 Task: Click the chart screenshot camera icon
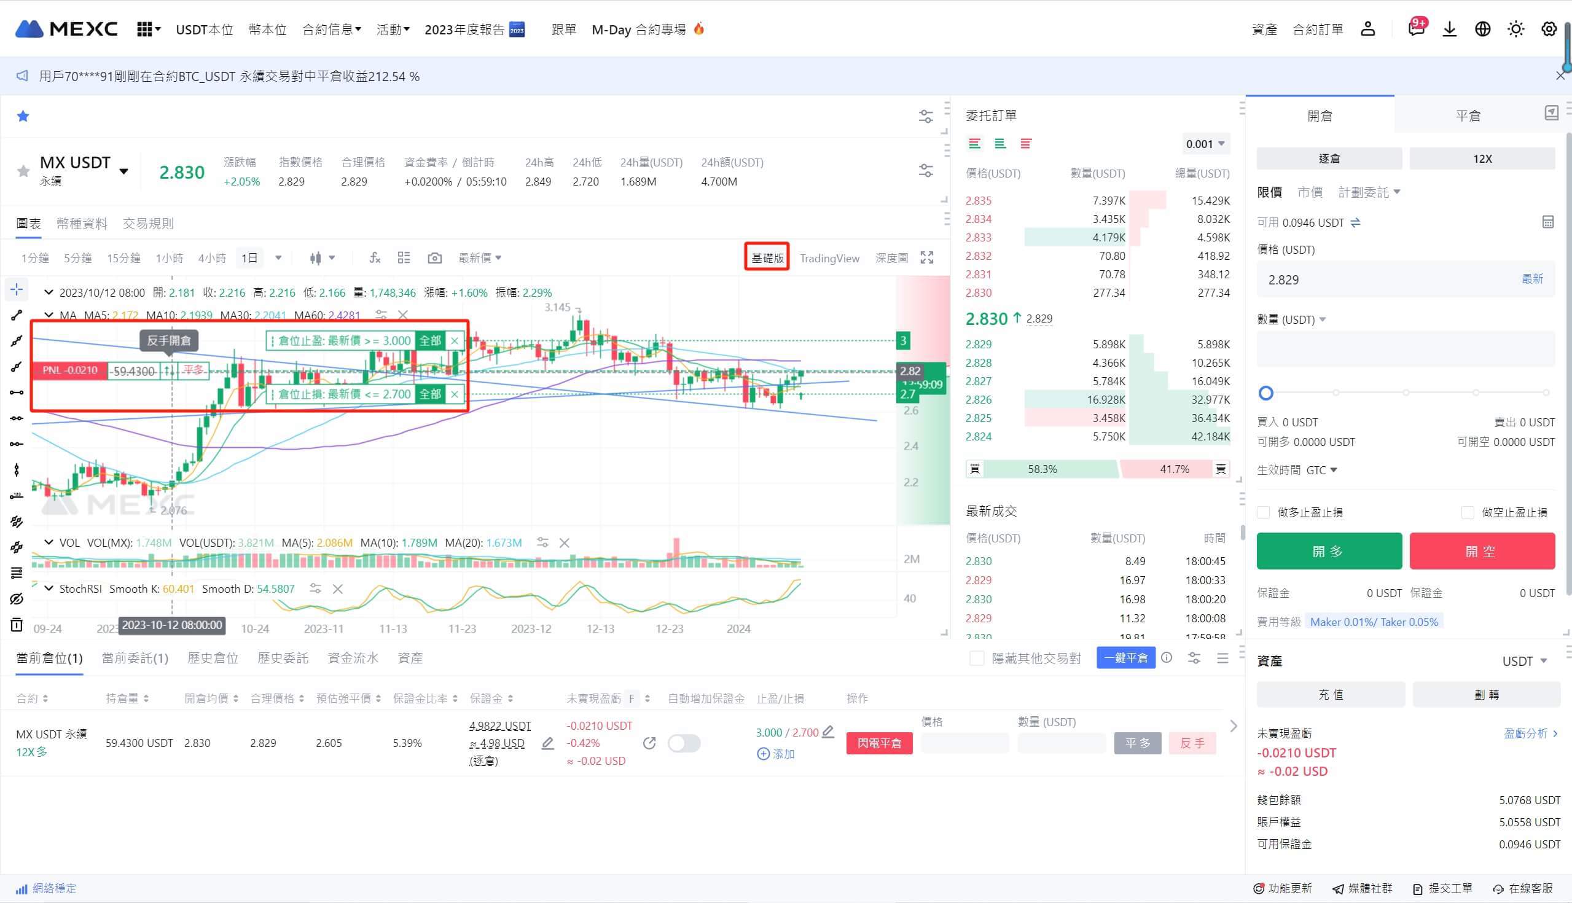pyautogui.click(x=435, y=258)
